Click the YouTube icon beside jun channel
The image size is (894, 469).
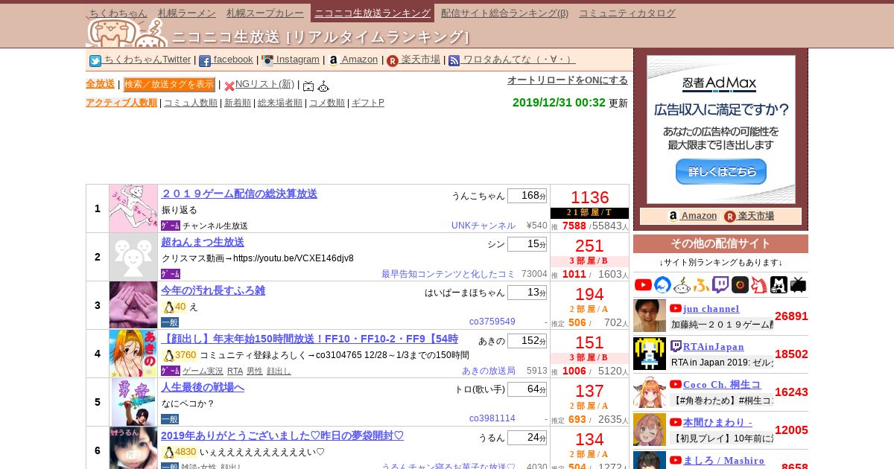(x=676, y=308)
